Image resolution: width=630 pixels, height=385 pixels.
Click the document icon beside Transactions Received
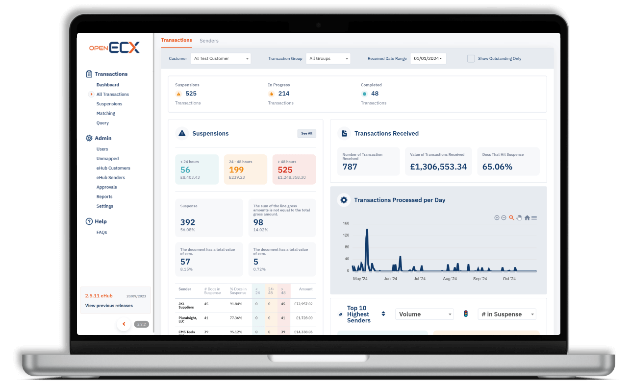pos(344,133)
